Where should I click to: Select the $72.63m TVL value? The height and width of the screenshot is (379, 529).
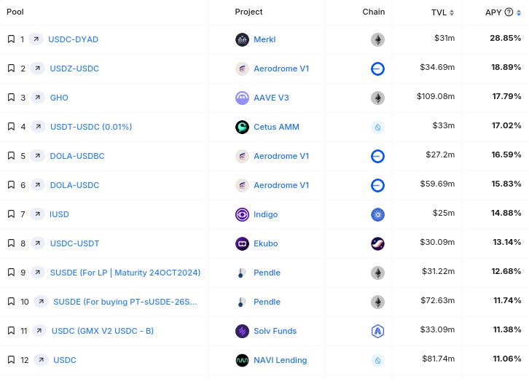click(438, 300)
